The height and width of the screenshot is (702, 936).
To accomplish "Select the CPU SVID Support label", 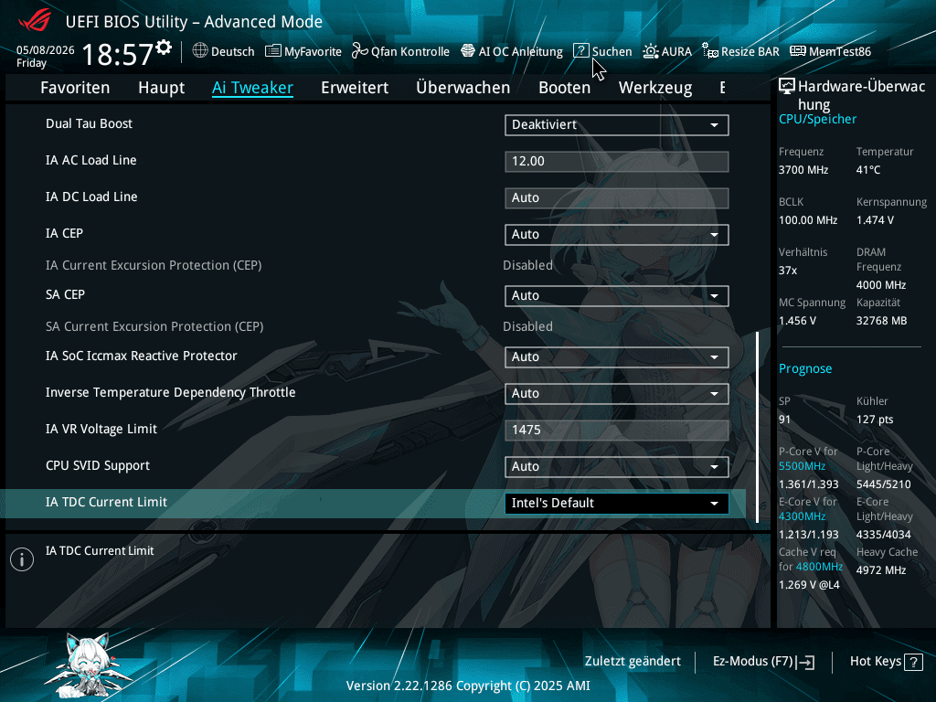I will [97, 465].
